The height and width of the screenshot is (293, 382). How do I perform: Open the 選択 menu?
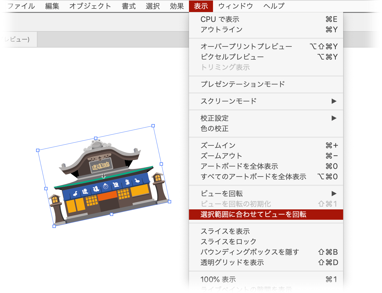pos(153,6)
